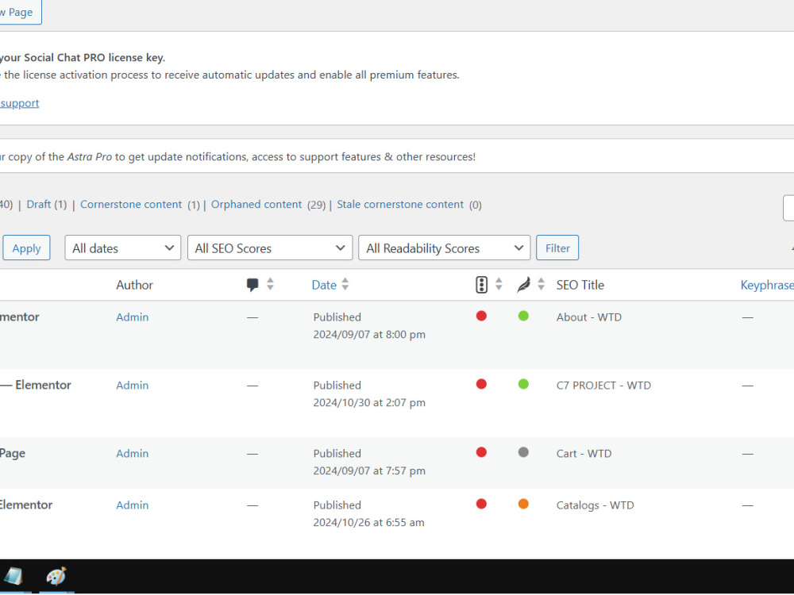This screenshot has height=595, width=794.
Task: Sort by the comments column arrows
Action: tap(271, 284)
